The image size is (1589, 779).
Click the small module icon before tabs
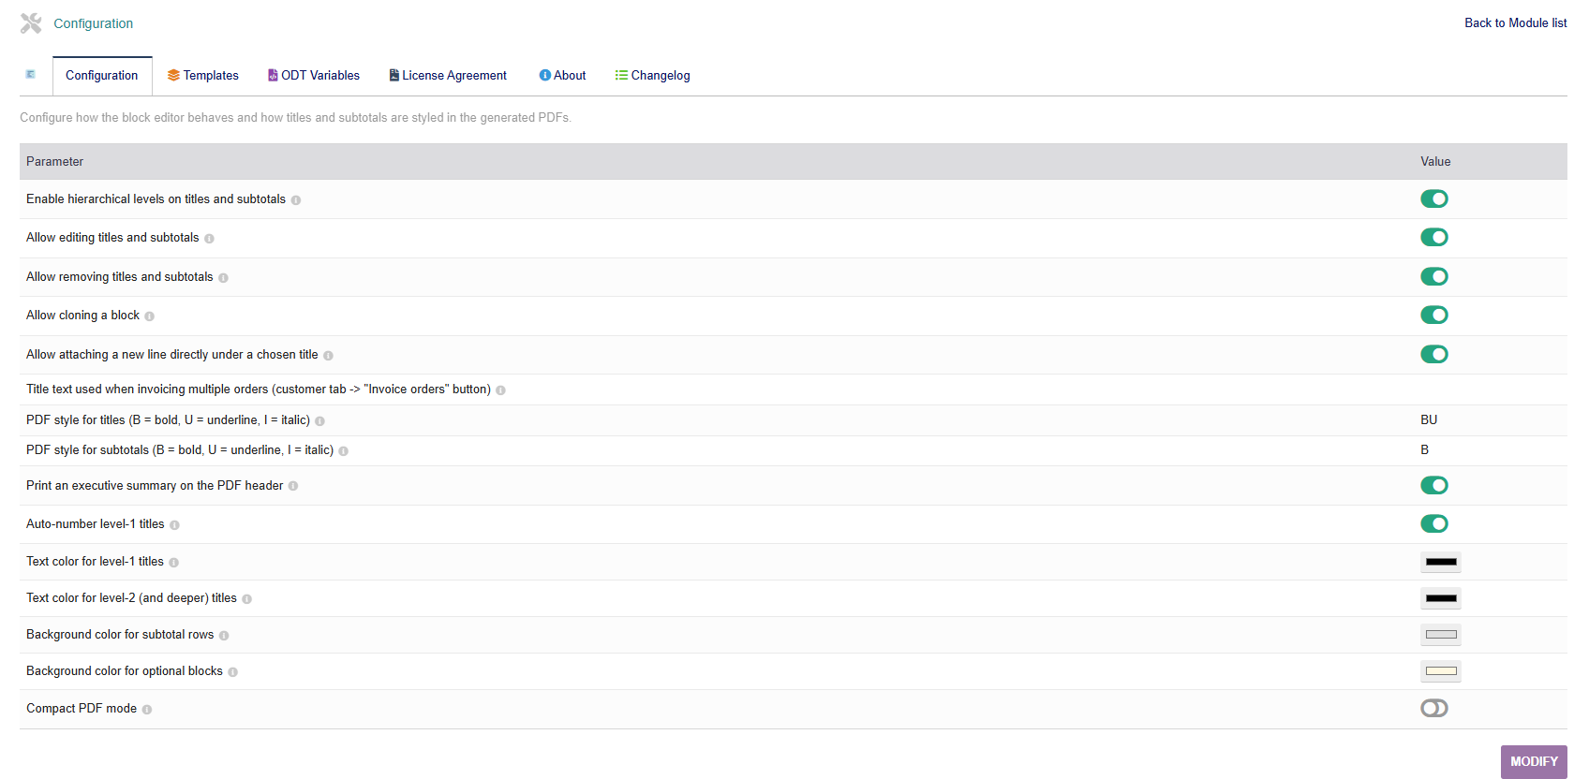(x=31, y=74)
